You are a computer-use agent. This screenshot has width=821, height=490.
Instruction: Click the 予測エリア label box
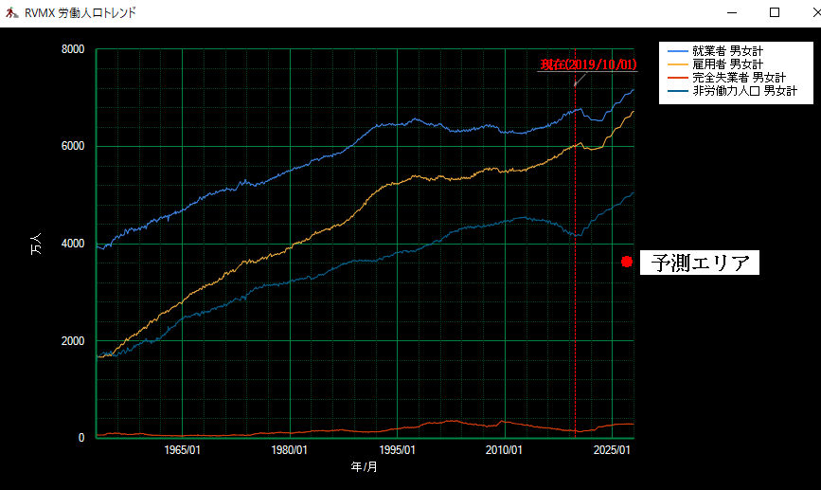tap(700, 263)
